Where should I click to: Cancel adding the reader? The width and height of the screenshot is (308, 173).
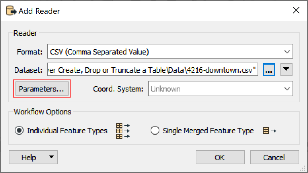[x=274, y=157]
